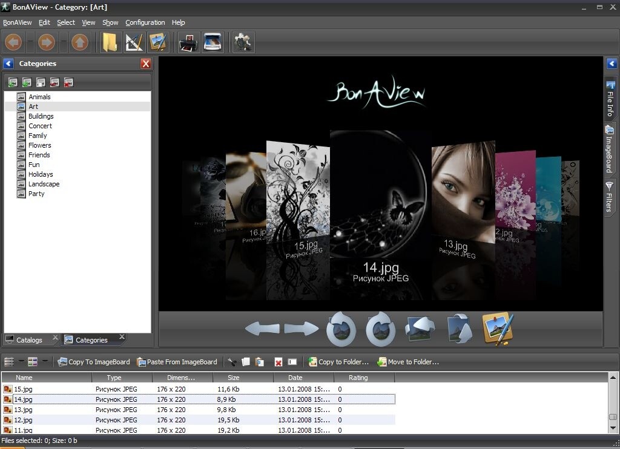Open the Filters side tab
The image size is (620, 449).
click(609, 197)
